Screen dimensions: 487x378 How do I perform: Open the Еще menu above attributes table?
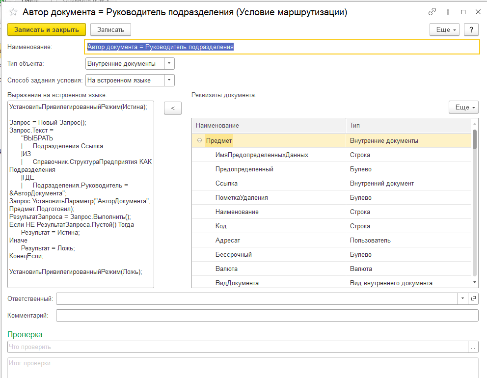click(463, 107)
